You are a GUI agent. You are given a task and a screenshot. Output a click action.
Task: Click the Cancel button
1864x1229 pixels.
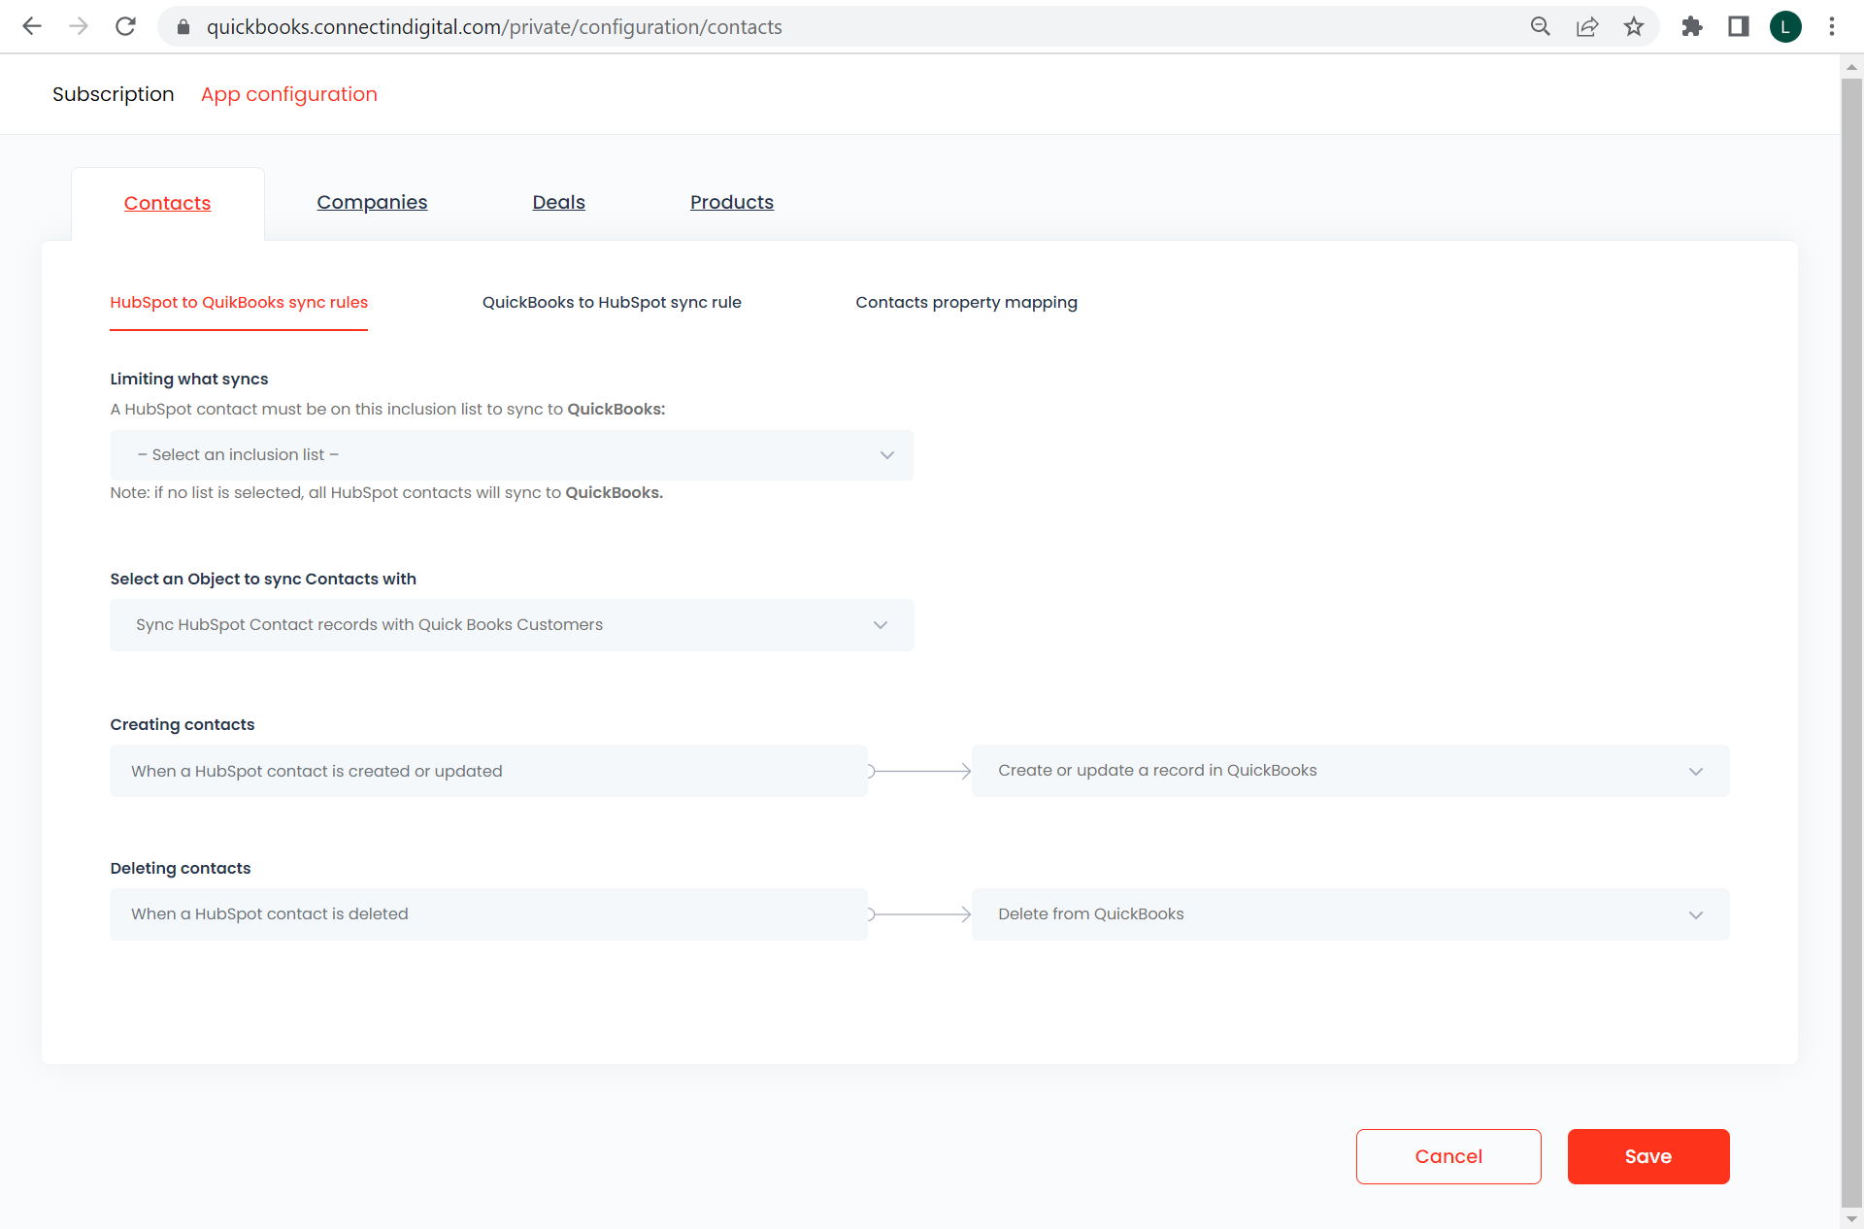[1448, 1156]
